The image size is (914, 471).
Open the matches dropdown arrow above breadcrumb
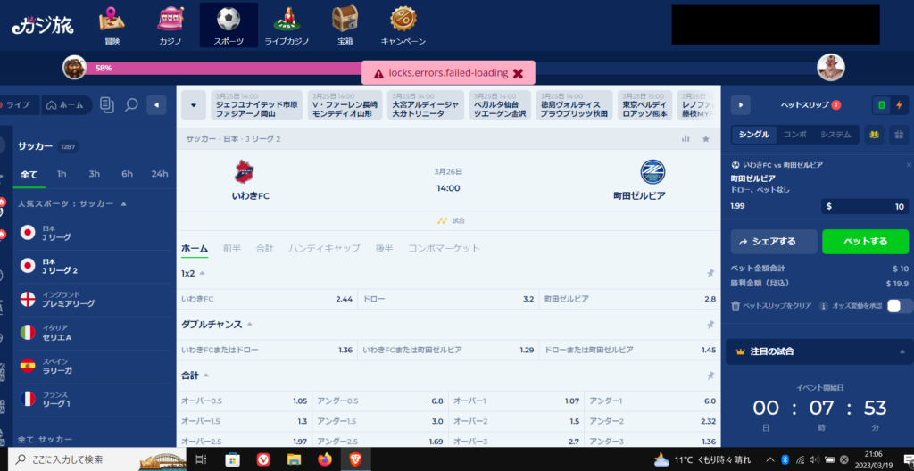click(194, 105)
